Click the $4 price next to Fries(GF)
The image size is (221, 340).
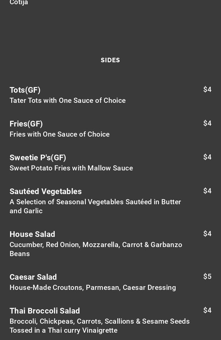pos(207,123)
